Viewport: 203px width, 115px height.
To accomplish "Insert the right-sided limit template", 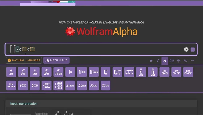I will coord(188,72).
